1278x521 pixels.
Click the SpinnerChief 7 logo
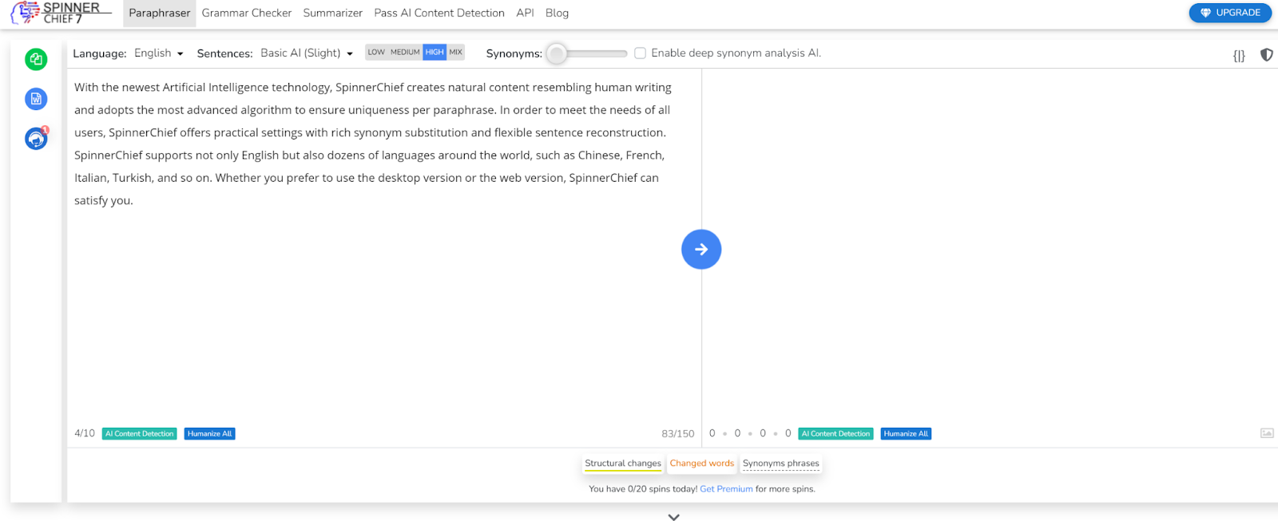pos(61,13)
